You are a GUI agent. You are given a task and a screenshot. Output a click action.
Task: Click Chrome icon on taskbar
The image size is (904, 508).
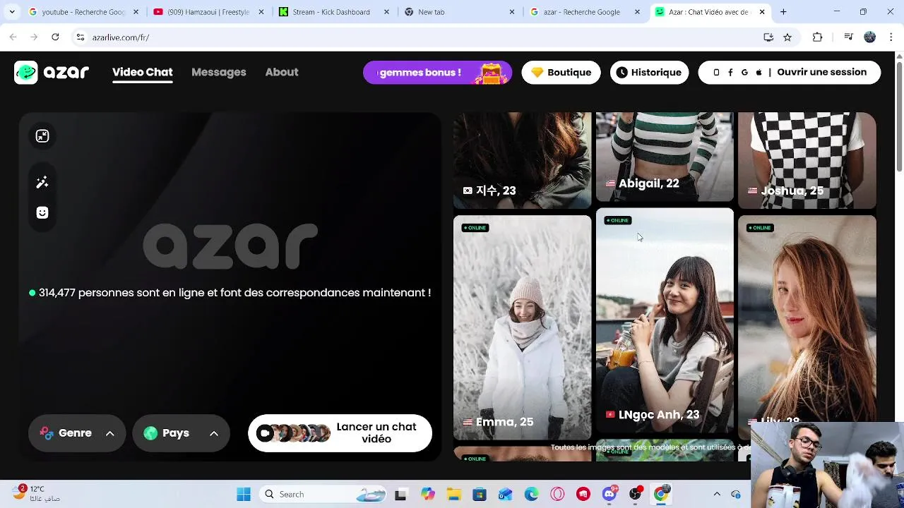[661, 494]
